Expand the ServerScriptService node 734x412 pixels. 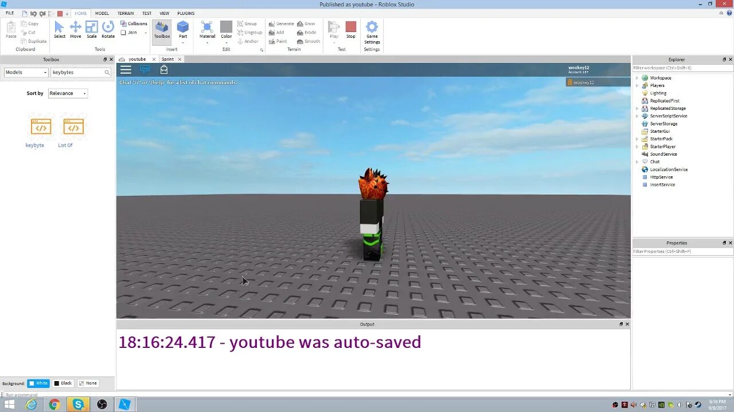637,116
